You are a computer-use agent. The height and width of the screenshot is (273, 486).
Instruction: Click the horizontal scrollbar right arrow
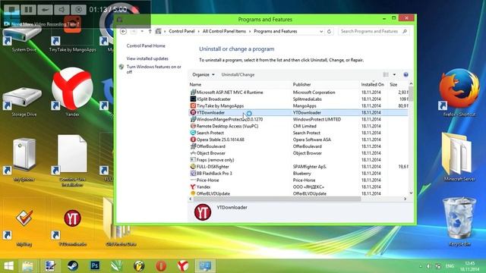click(405, 199)
